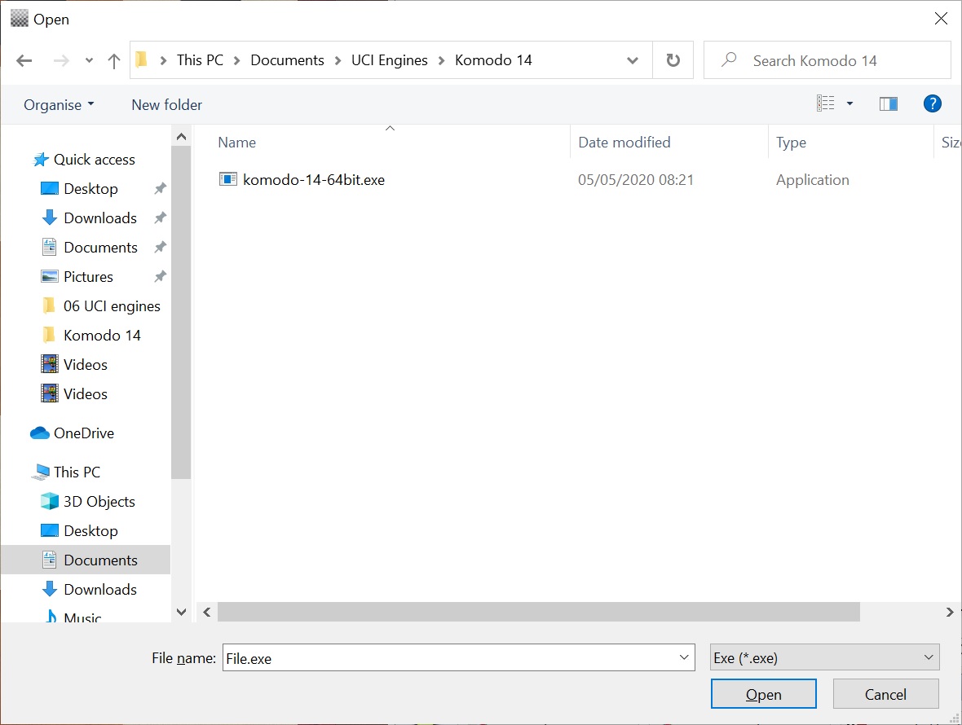Toggle the preview pane icon
The width and height of the screenshot is (962, 725).
(888, 103)
